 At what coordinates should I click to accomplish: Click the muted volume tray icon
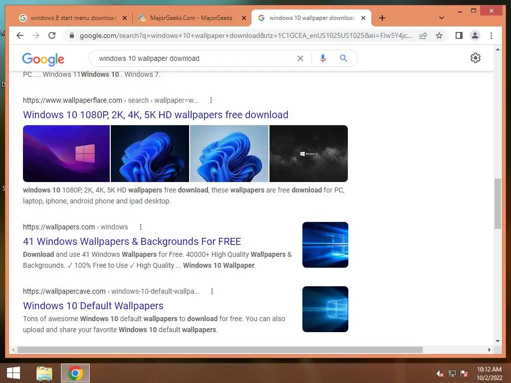[440, 374]
